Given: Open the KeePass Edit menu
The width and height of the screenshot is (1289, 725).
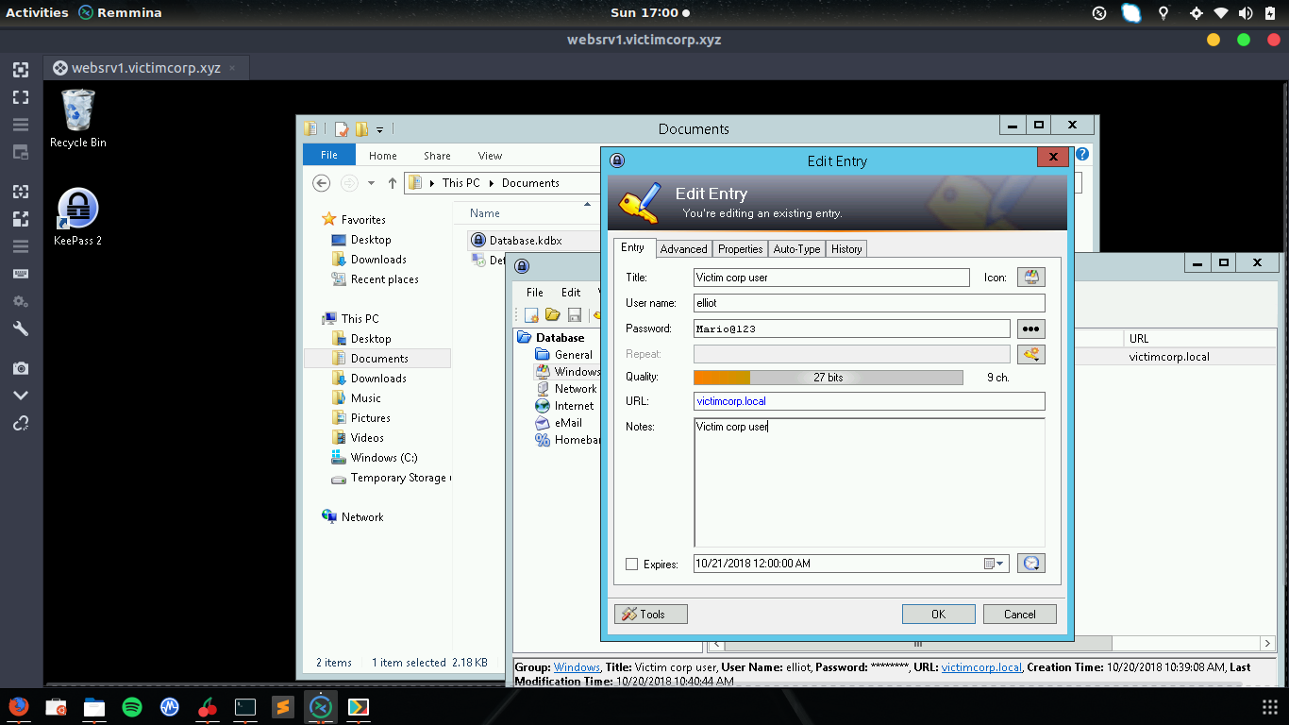Looking at the screenshot, I should pos(571,292).
